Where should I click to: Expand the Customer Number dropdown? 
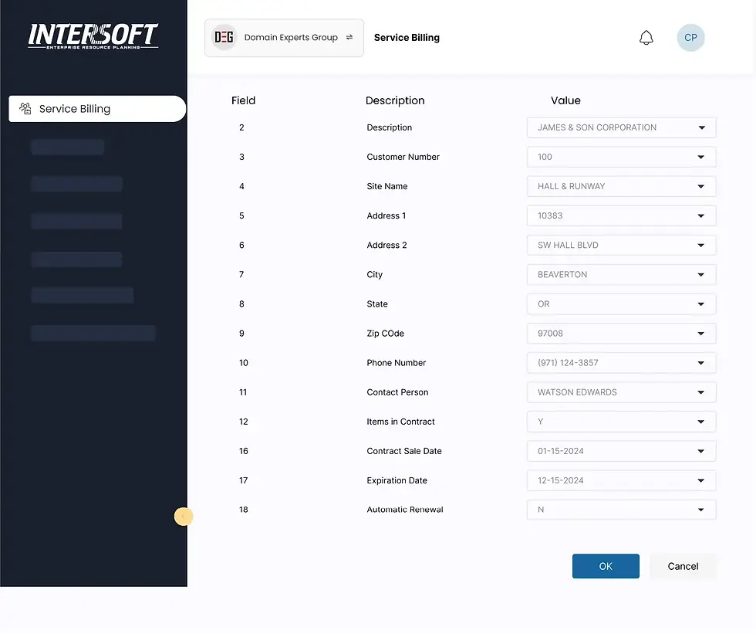pyautogui.click(x=700, y=157)
